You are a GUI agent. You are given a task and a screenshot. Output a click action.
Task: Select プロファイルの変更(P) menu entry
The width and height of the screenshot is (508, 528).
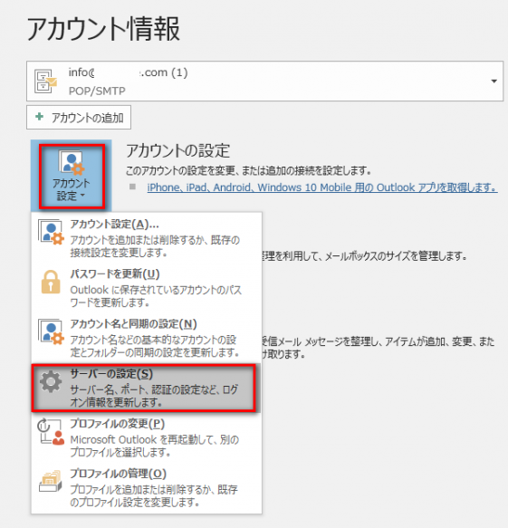pyautogui.click(x=147, y=437)
